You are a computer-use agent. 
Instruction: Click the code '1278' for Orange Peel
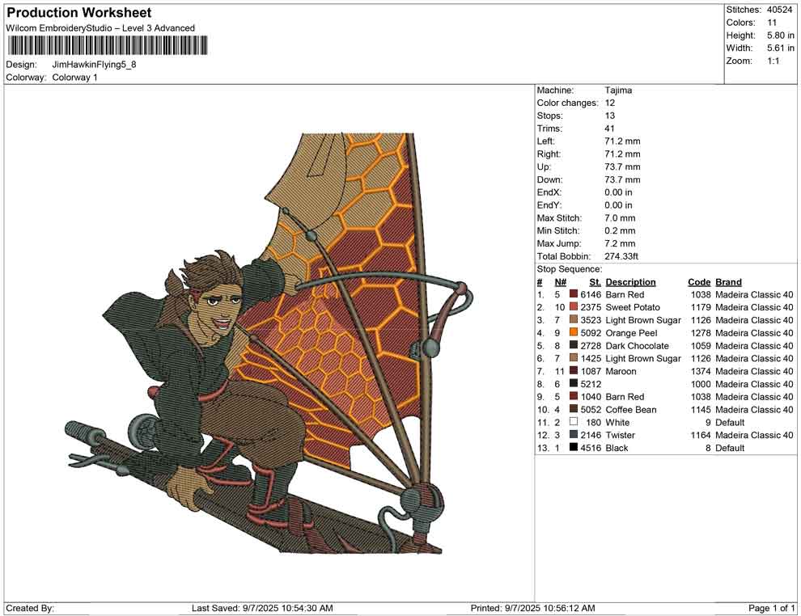701,333
